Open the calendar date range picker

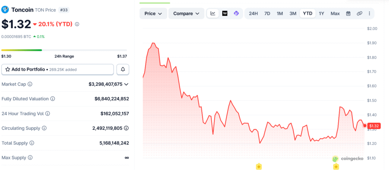point(348,13)
